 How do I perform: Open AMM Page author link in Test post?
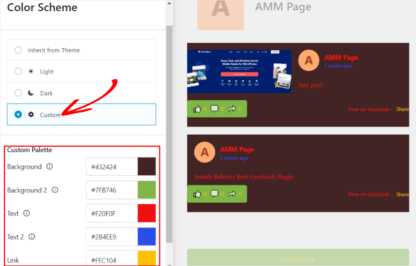[341, 57]
